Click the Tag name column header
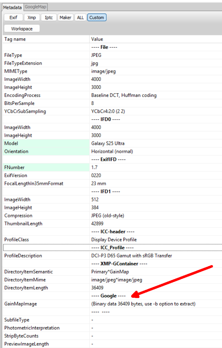 tap(45, 39)
